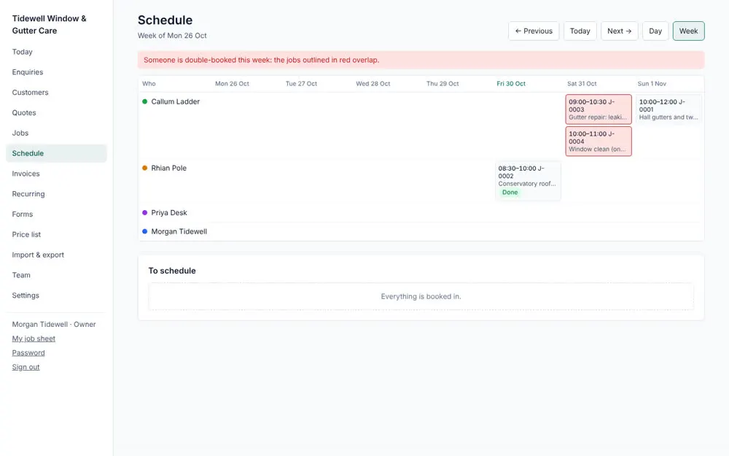This screenshot has height=456, width=729.
Task: Click the double-booked warning banner
Action: point(421,60)
